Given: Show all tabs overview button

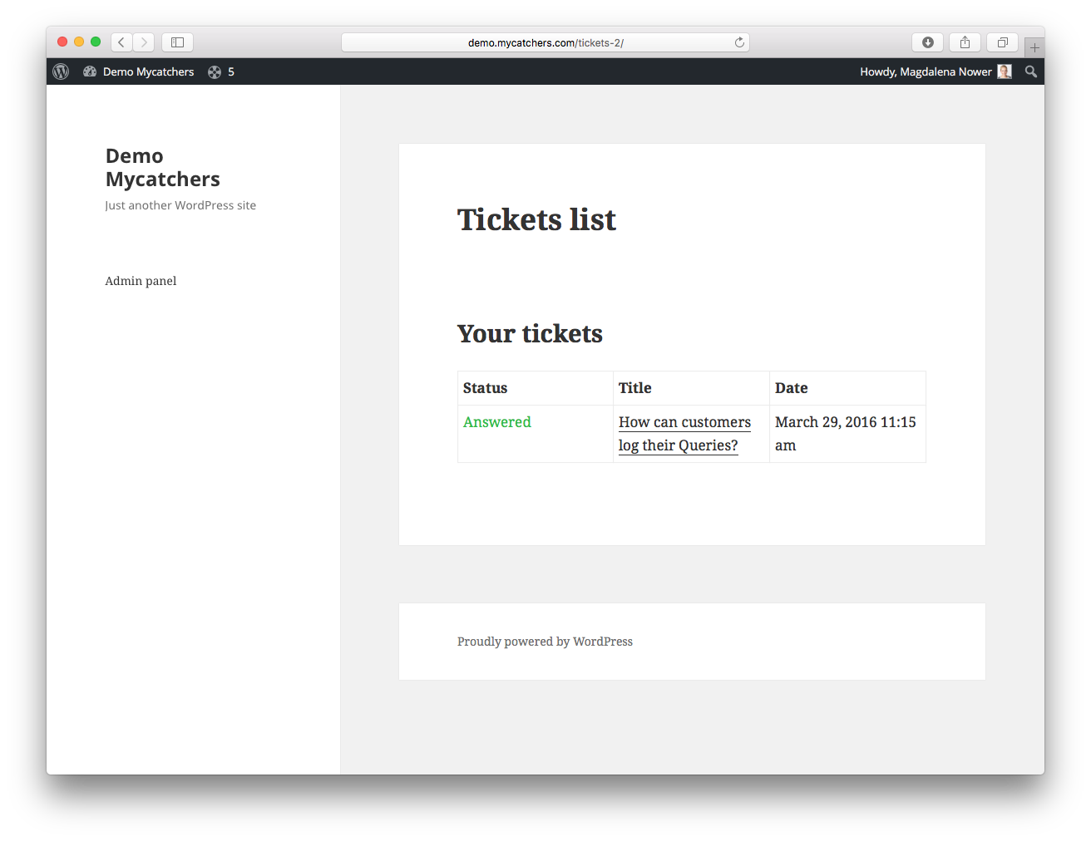Looking at the screenshot, I should click(x=1003, y=42).
